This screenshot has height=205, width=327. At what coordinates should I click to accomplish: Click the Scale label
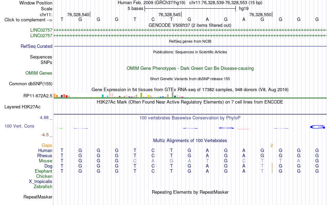pos(46,9)
